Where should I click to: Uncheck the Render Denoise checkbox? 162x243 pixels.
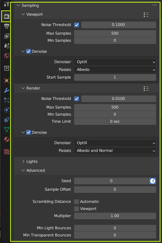coord(28,132)
